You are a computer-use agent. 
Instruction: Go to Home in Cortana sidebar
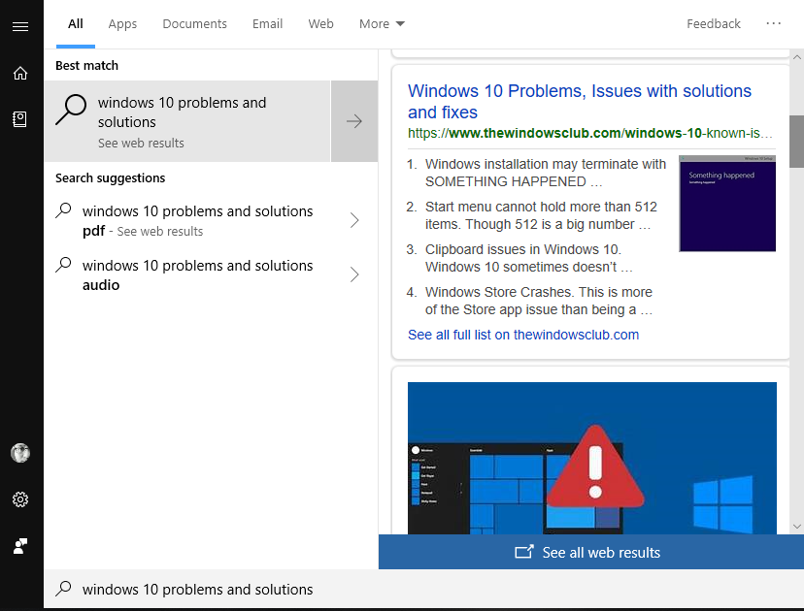tap(20, 73)
